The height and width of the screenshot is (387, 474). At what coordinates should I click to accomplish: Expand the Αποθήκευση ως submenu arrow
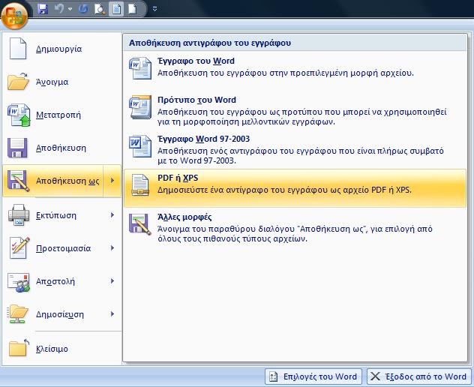tap(112, 181)
